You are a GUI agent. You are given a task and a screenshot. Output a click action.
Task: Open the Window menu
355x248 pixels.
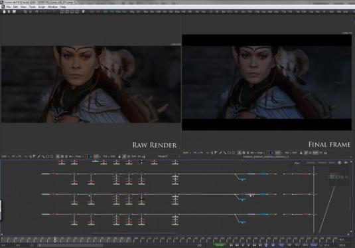[x=52, y=7]
